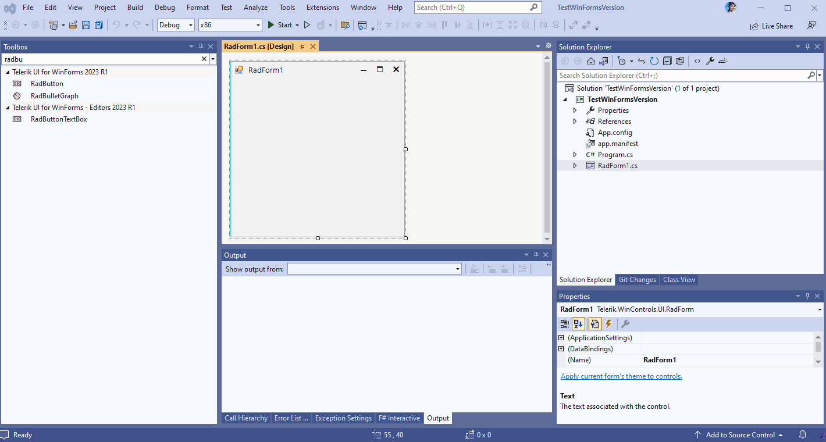Image resolution: width=826 pixels, height=442 pixels.
Task: Click the Solution Explorer Home icon
Action: pos(591,61)
